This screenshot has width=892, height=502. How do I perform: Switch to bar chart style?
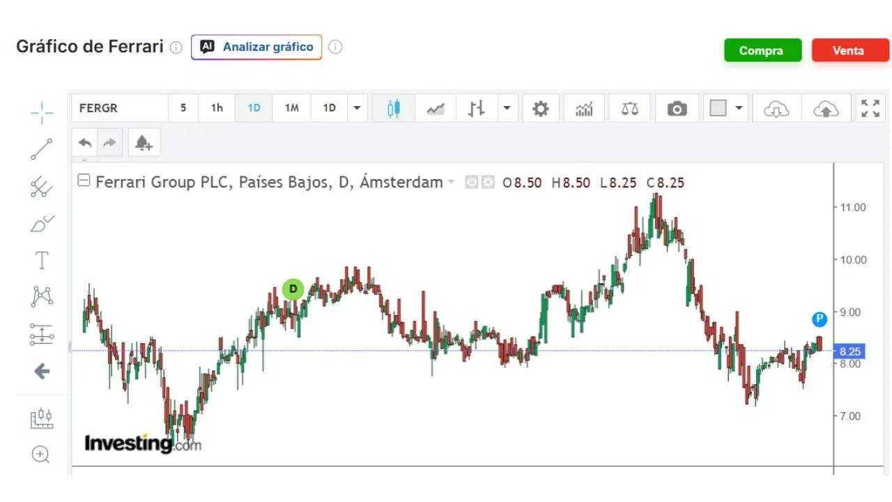477,108
